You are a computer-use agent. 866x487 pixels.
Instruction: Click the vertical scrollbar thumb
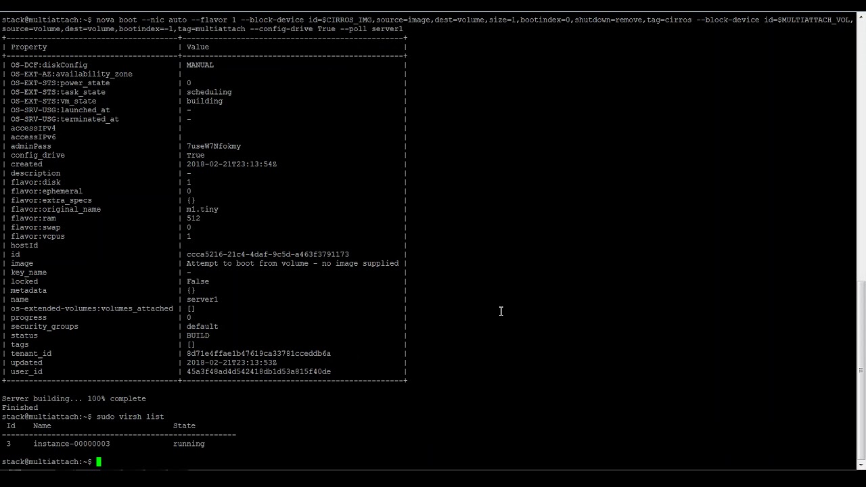(x=861, y=370)
